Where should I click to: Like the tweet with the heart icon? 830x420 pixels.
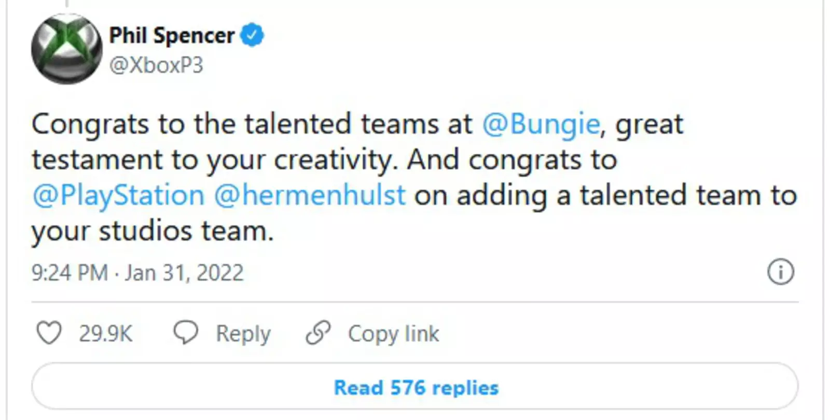click(x=49, y=333)
